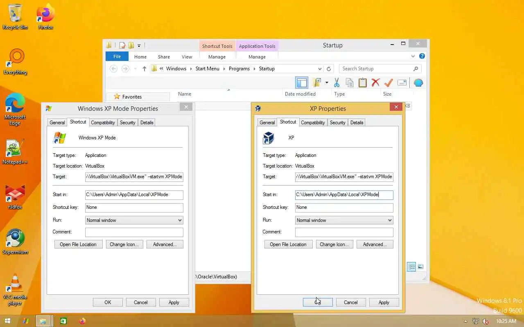
Task: Click the red X Delete icon in toolbar
Action: coord(375,83)
